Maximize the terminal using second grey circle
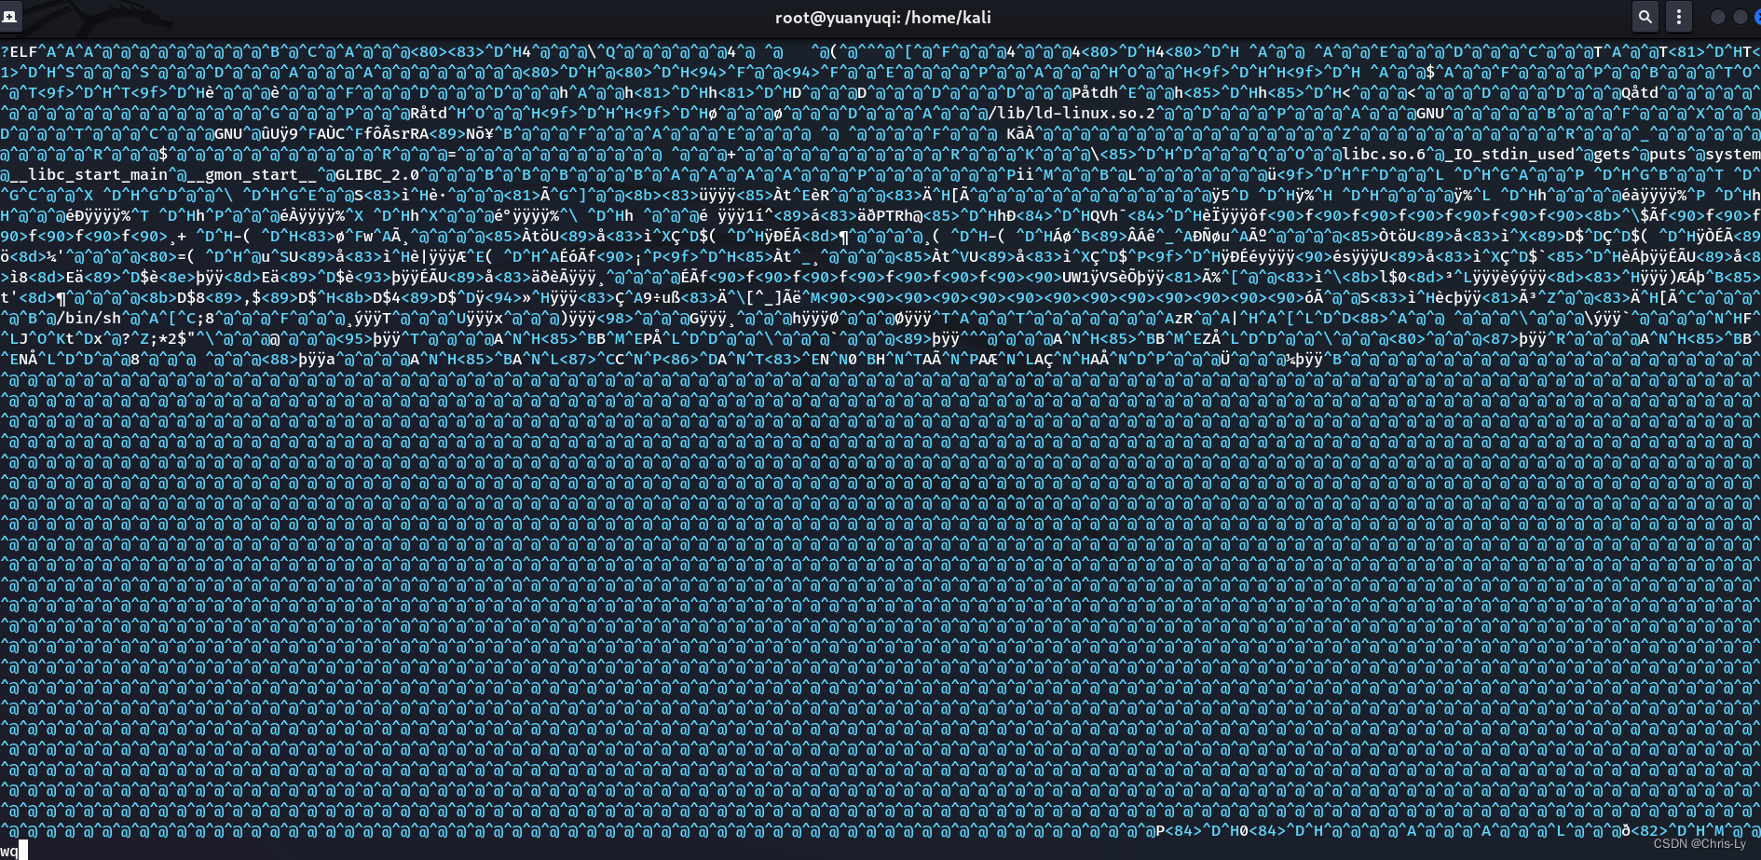 [x=1740, y=17]
